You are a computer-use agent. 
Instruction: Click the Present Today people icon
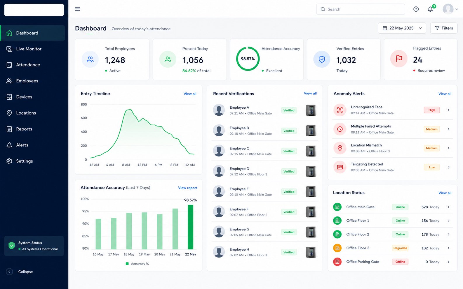click(x=168, y=59)
